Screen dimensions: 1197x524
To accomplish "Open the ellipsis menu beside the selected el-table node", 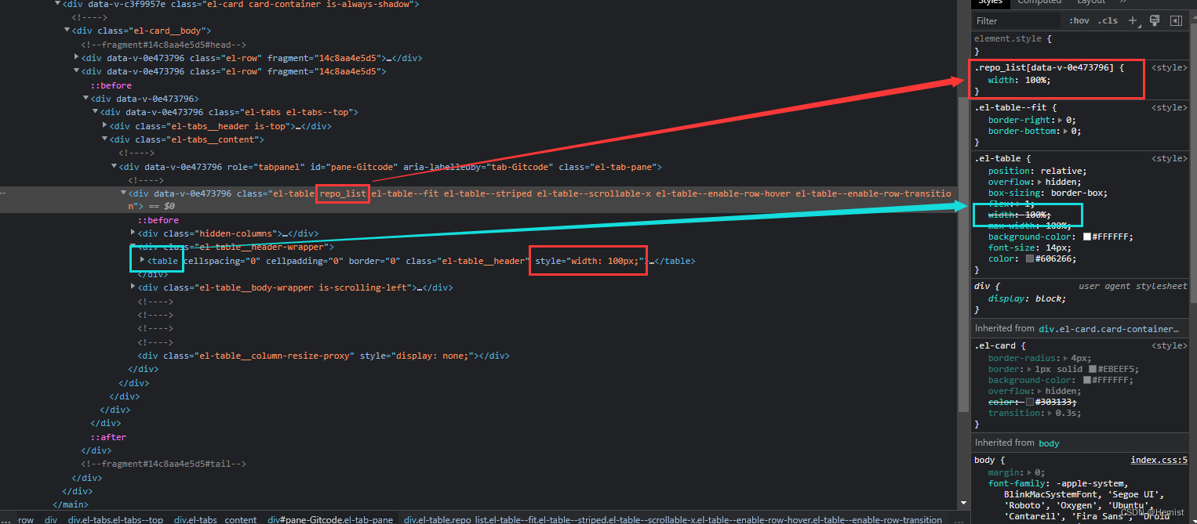I will 3,193.
